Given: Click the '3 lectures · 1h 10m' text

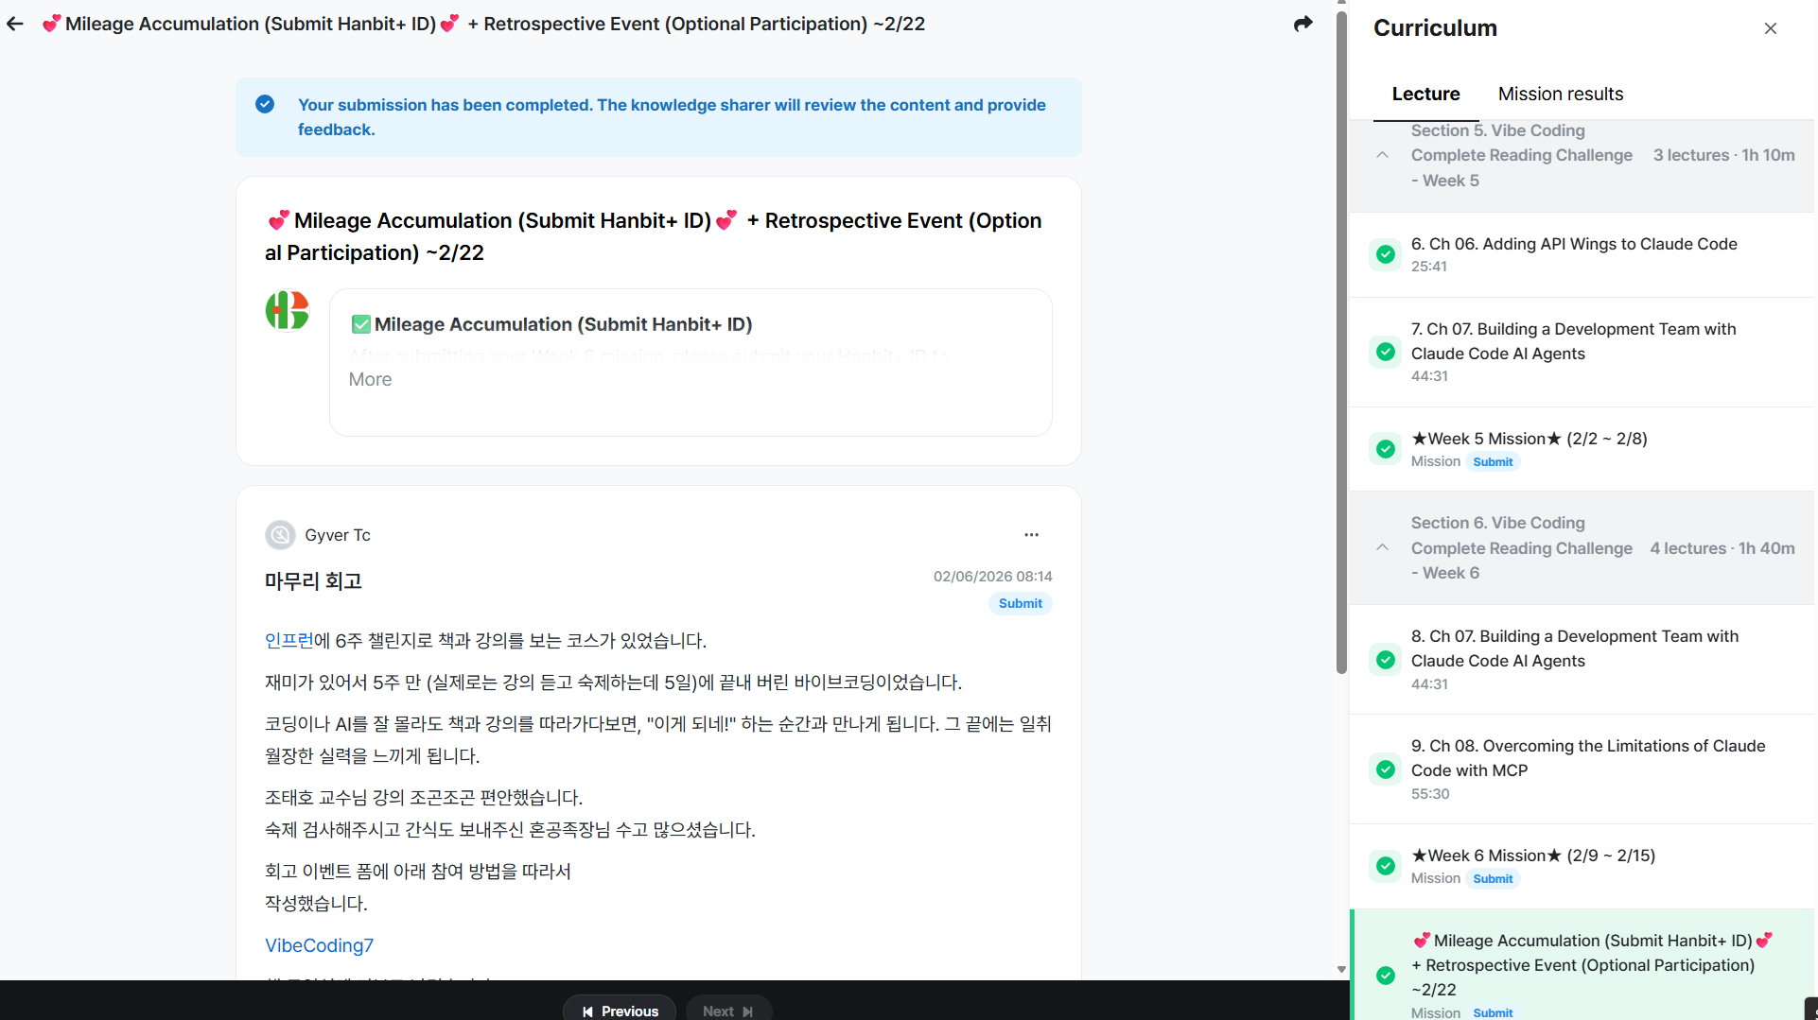Looking at the screenshot, I should click(x=1723, y=155).
